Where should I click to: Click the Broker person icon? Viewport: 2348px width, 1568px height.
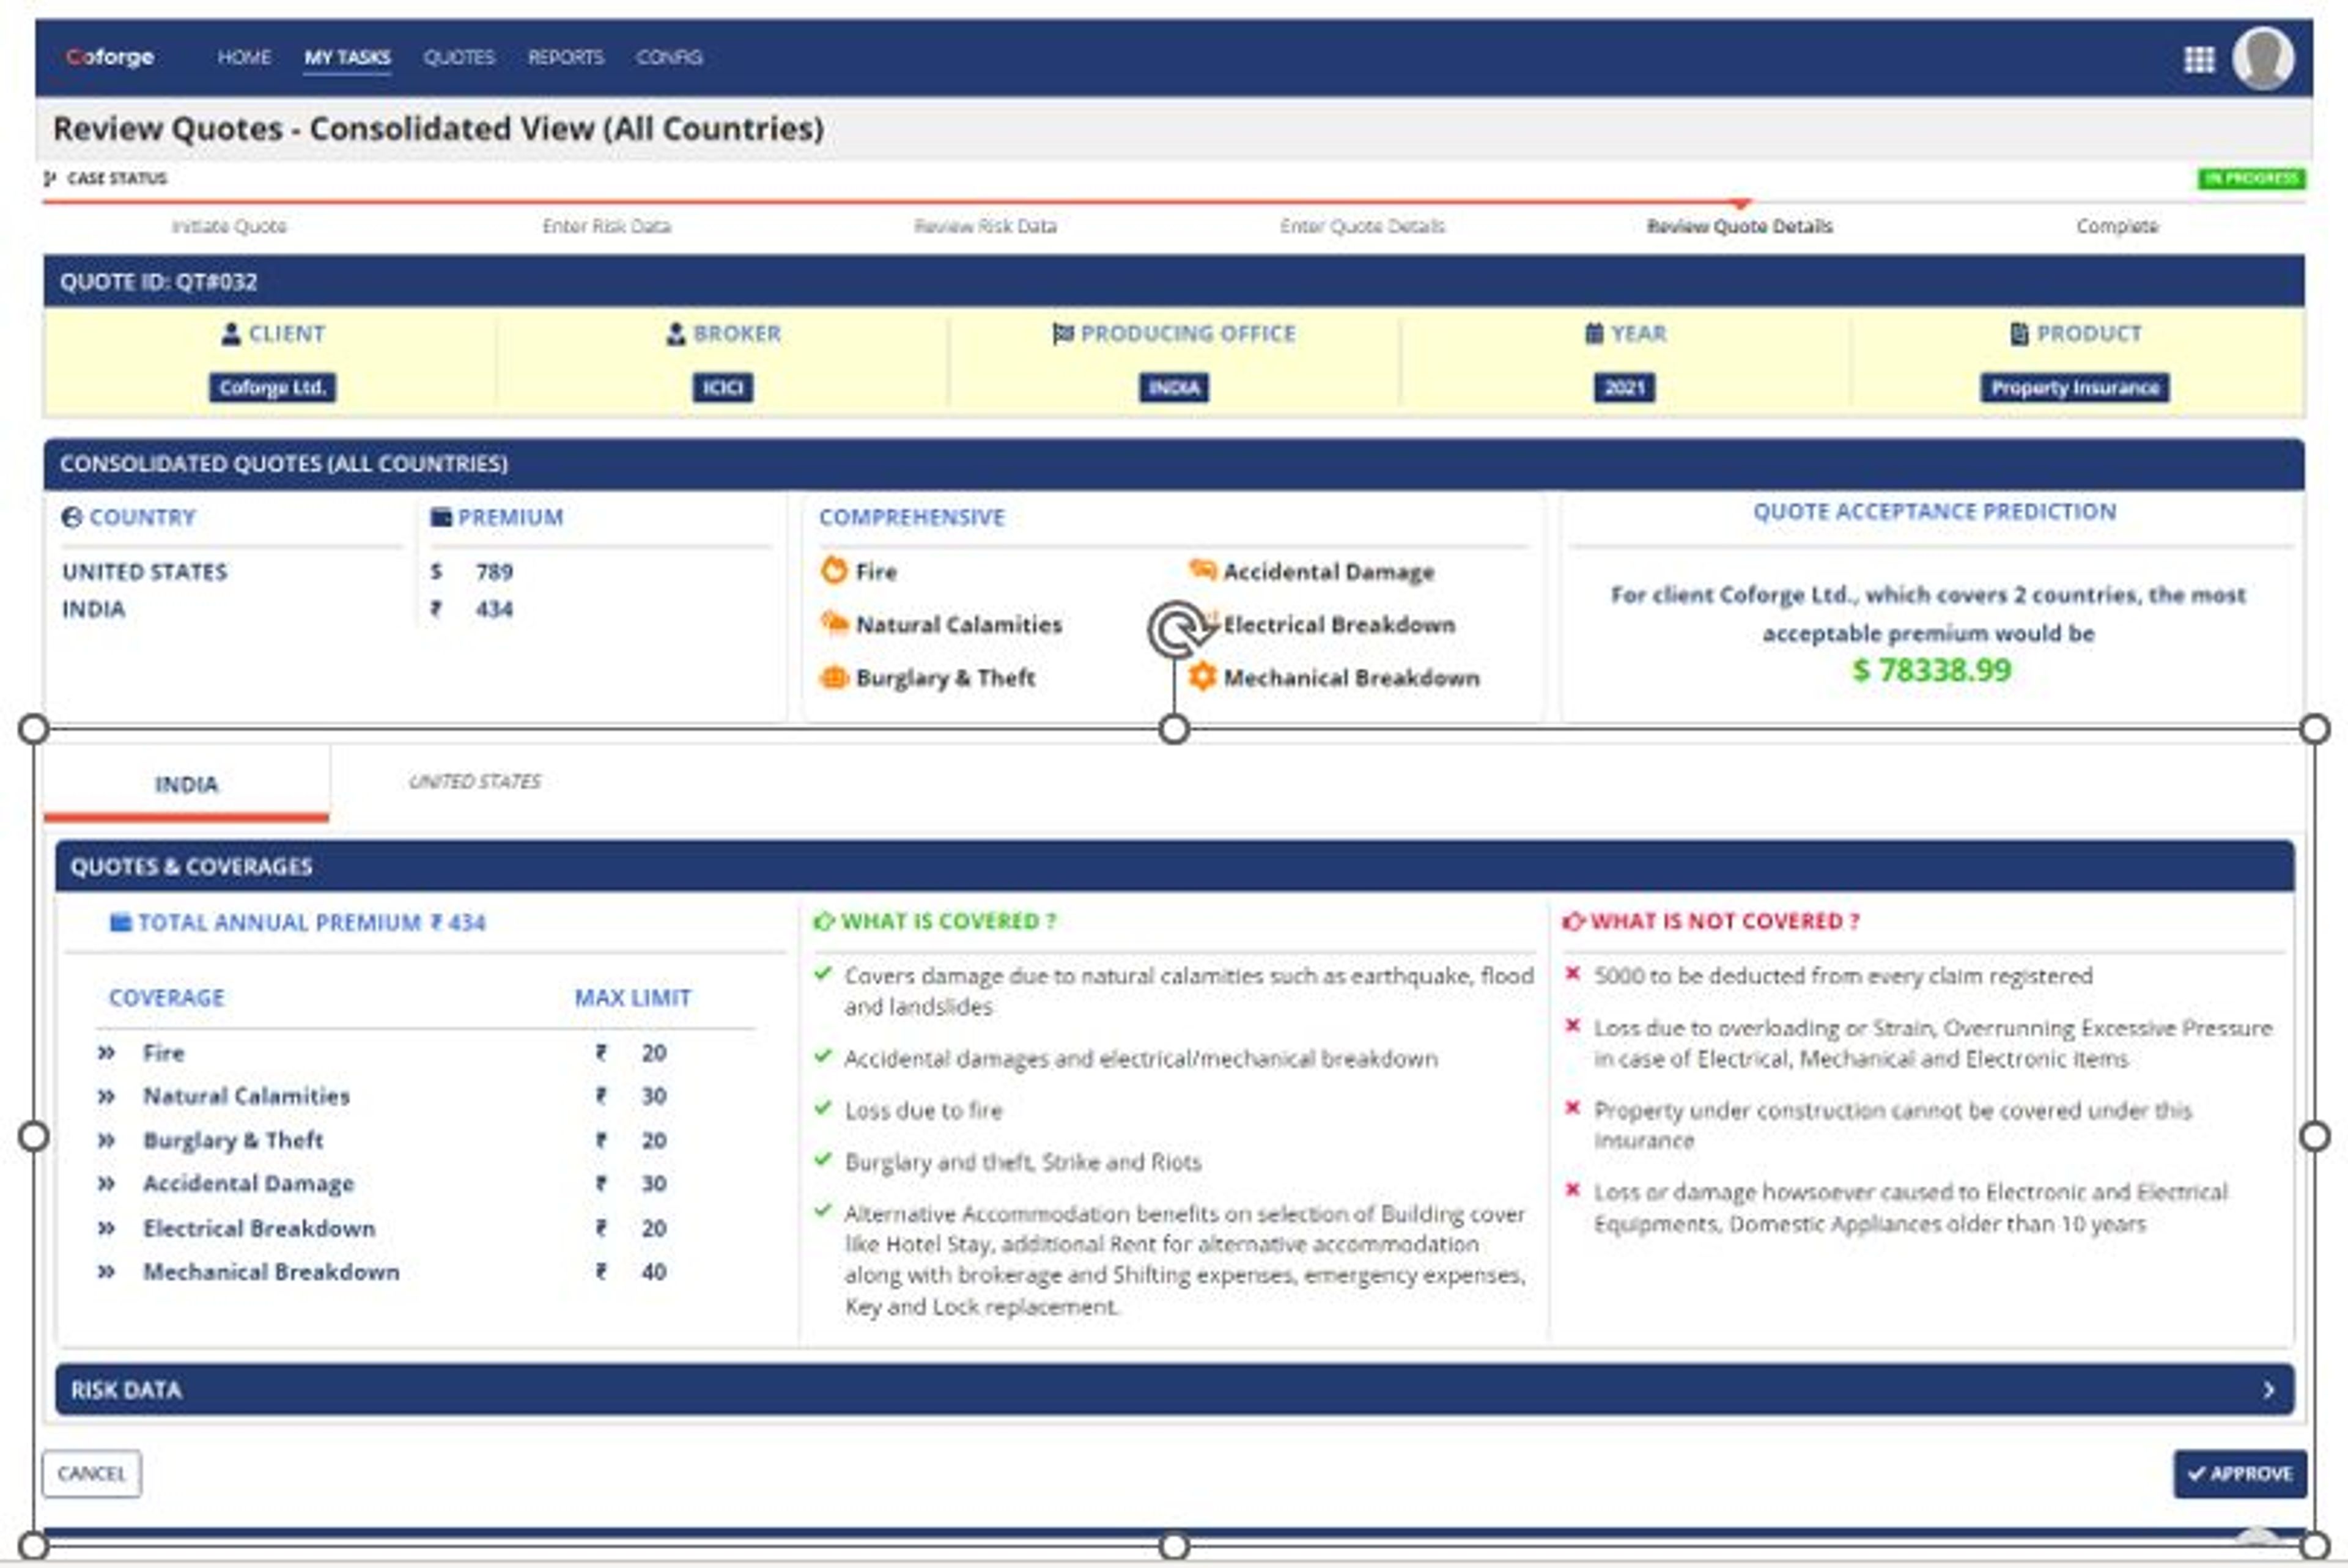coord(676,334)
